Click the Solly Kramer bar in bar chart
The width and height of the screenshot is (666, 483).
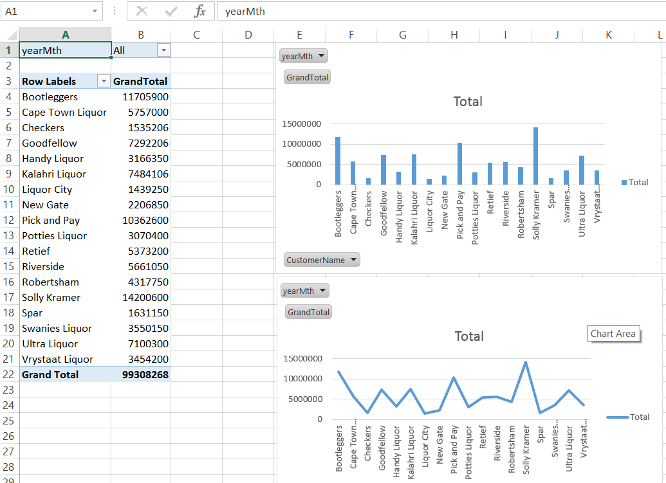tap(535, 156)
